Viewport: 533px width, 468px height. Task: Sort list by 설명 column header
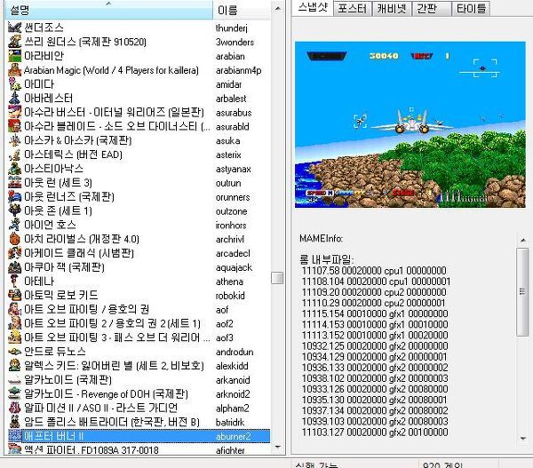click(x=108, y=10)
